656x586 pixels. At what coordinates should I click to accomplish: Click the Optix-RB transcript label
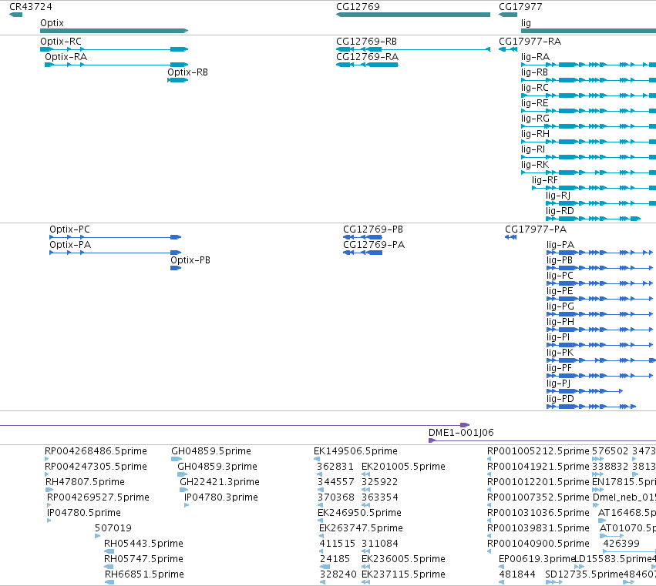coord(187,72)
